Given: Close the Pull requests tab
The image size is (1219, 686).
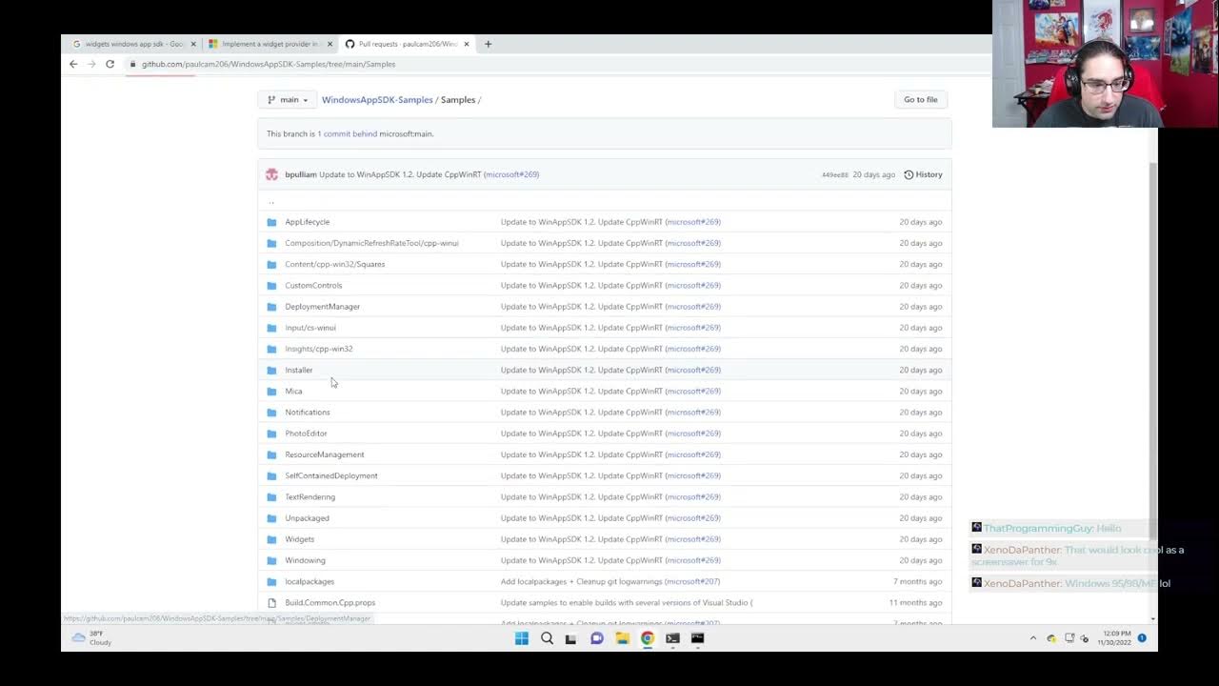Looking at the screenshot, I should pyautogui.click(x=467, y=44).
